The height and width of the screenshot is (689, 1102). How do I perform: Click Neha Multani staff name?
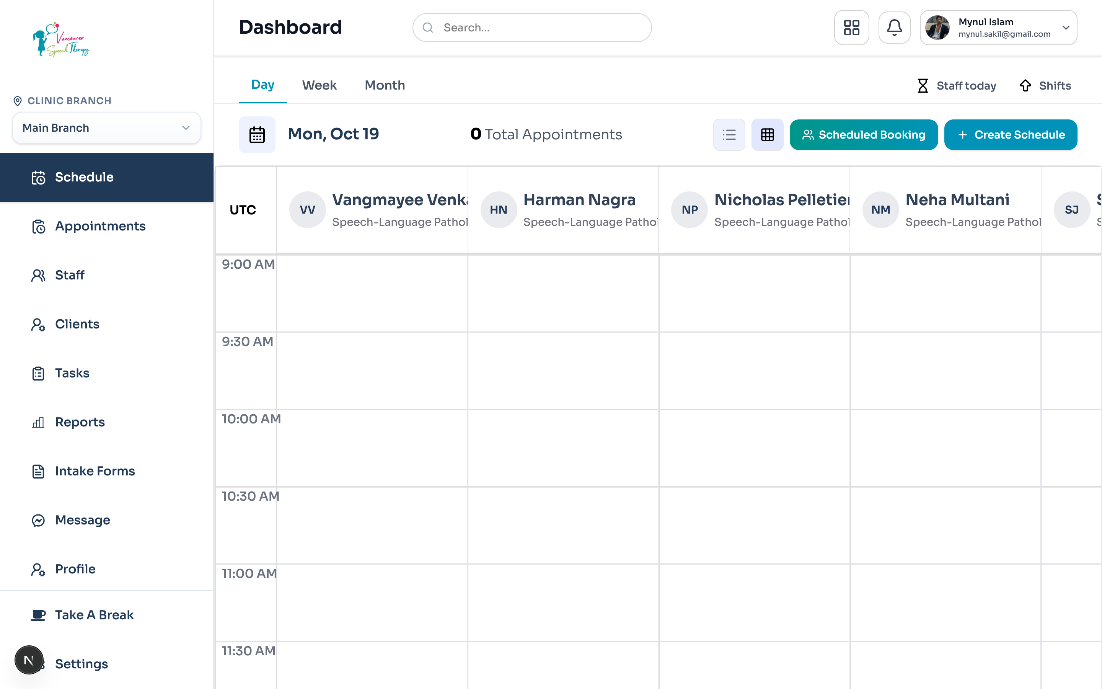(957, 199)
